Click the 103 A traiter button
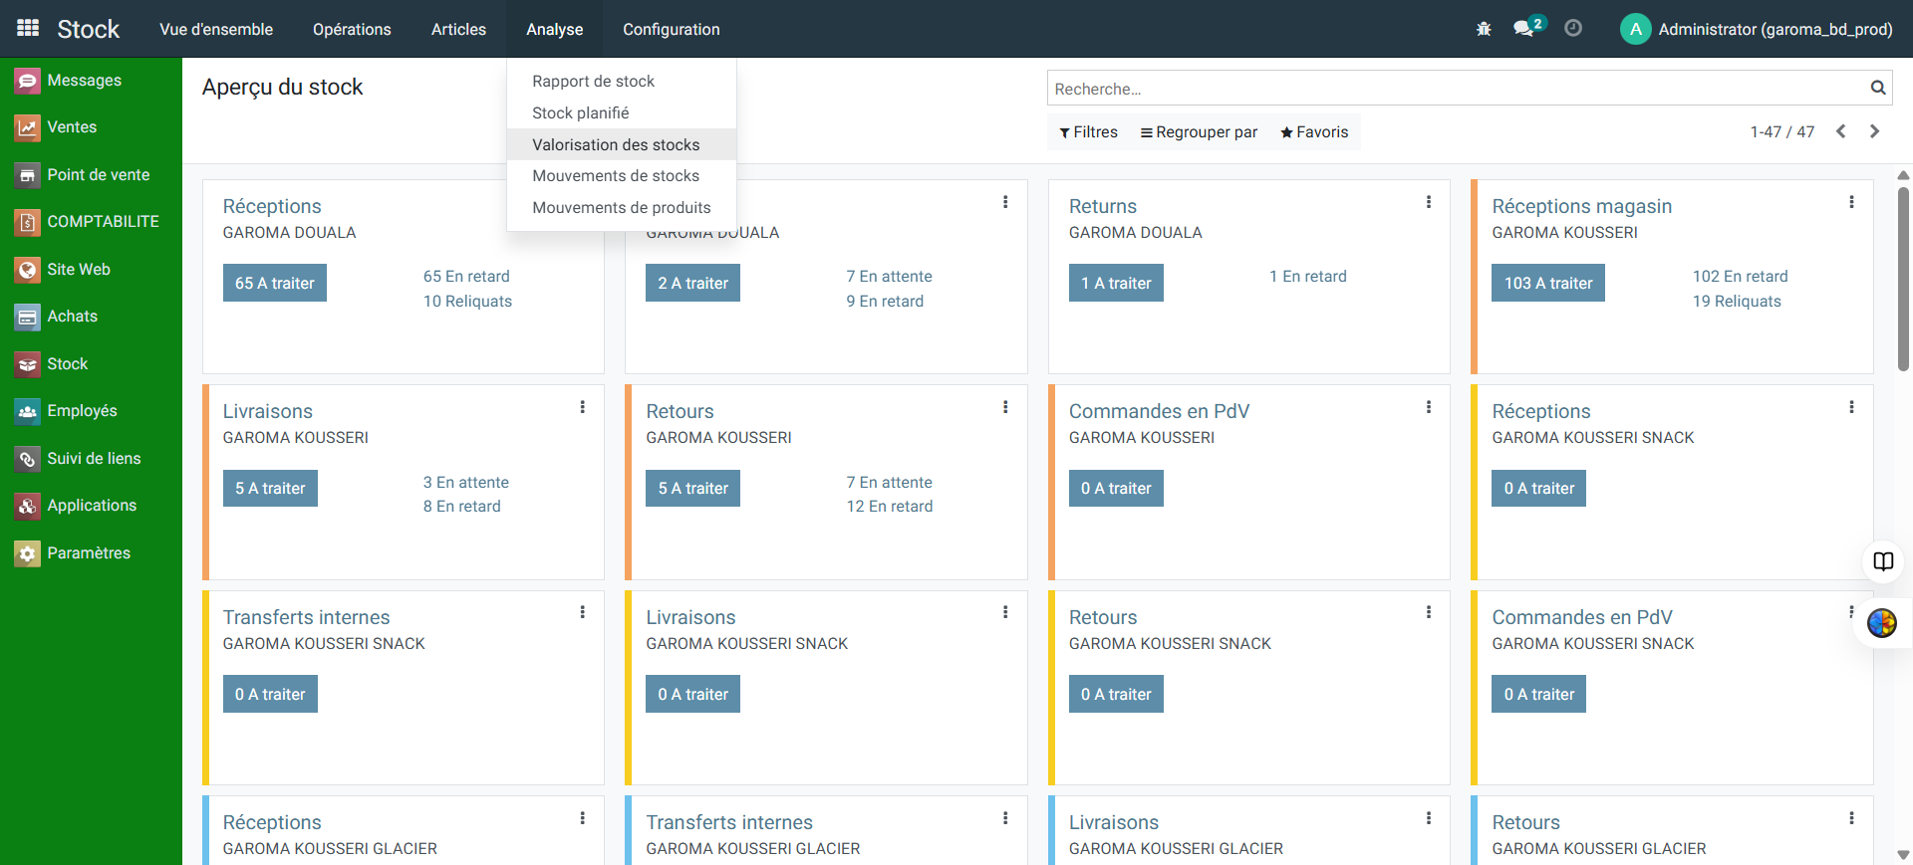 click(x=1547, y=283)
